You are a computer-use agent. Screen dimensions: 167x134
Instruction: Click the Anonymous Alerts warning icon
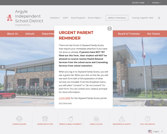[x=122, y=119]
